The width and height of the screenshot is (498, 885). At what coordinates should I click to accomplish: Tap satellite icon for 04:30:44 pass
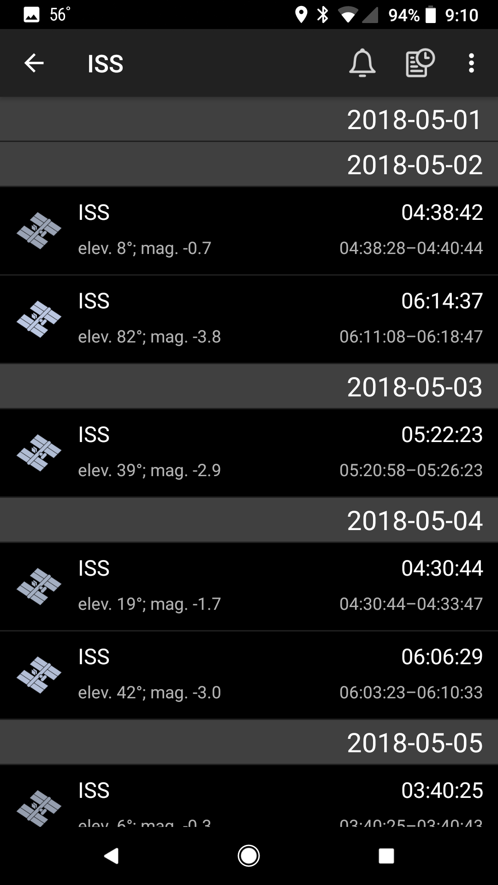(x=39, y=586)
